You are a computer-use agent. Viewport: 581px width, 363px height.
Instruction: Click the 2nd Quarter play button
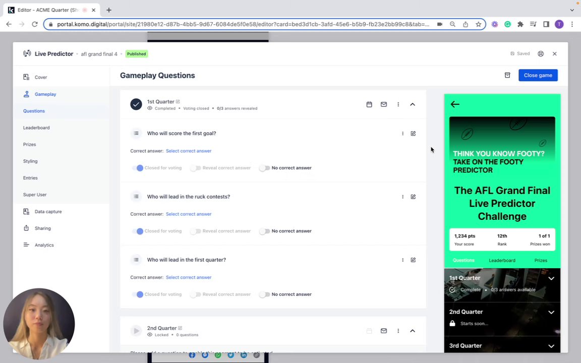pos(136,331)
